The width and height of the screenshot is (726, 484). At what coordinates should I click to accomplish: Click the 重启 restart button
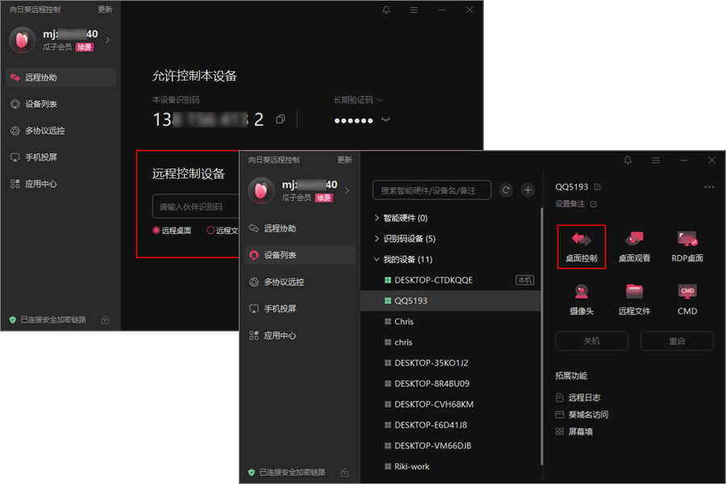coord(677,341)
